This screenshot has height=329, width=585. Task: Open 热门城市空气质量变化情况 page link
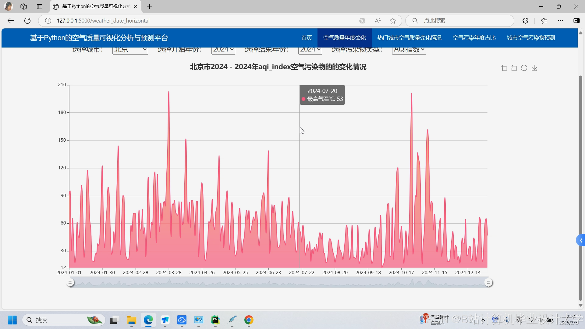409,38
